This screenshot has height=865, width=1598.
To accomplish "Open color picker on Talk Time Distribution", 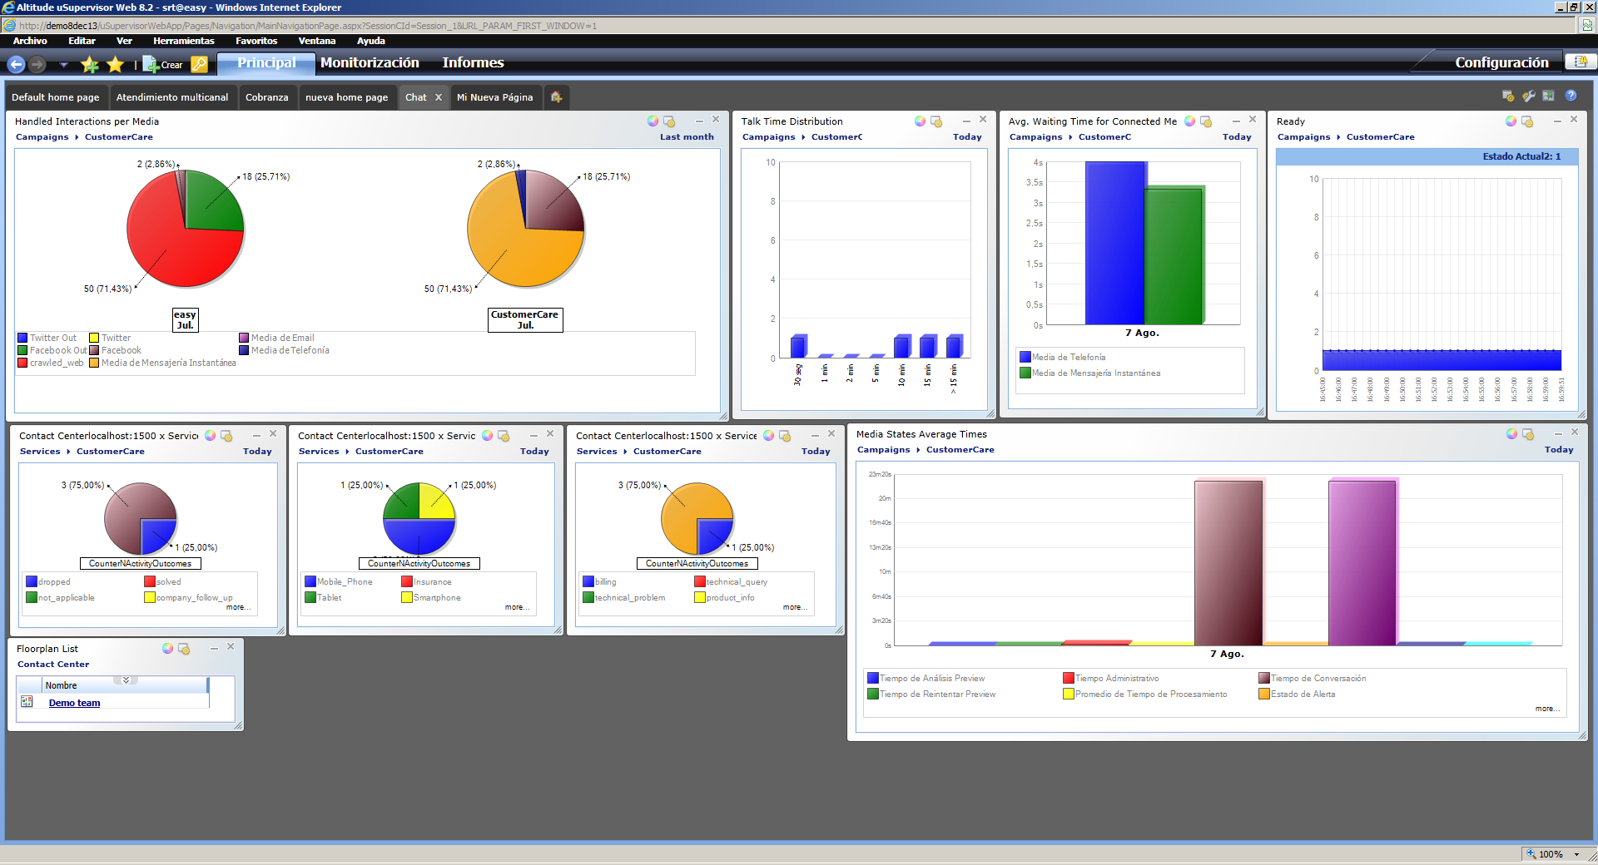I will tap(920, 121).
